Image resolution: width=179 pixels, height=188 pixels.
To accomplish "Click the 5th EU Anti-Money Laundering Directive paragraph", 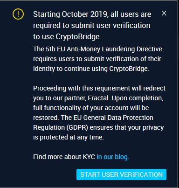I will [98, 59].
